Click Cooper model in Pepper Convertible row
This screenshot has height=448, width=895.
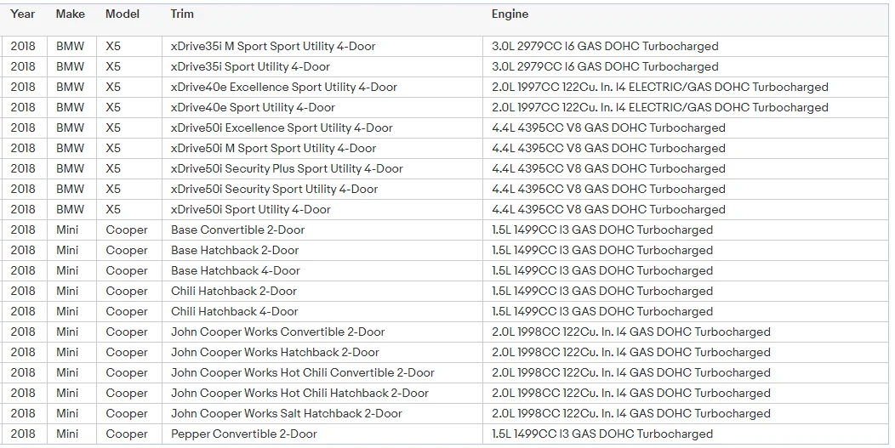coord(127,434)
